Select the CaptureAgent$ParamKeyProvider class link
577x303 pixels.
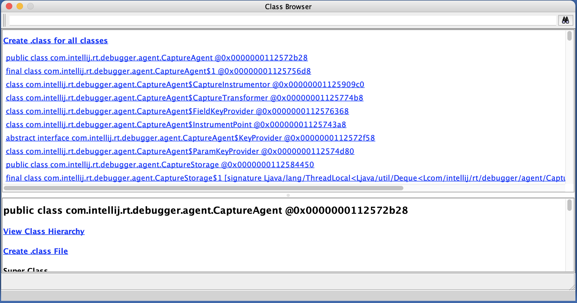180,151
